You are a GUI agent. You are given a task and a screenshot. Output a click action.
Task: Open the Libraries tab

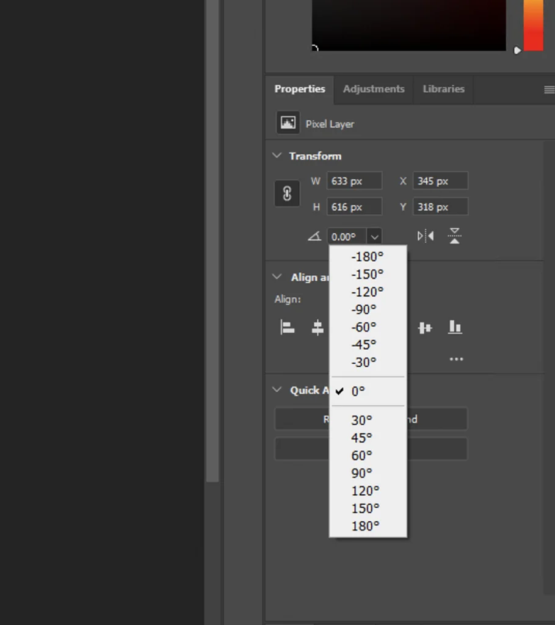443,89
